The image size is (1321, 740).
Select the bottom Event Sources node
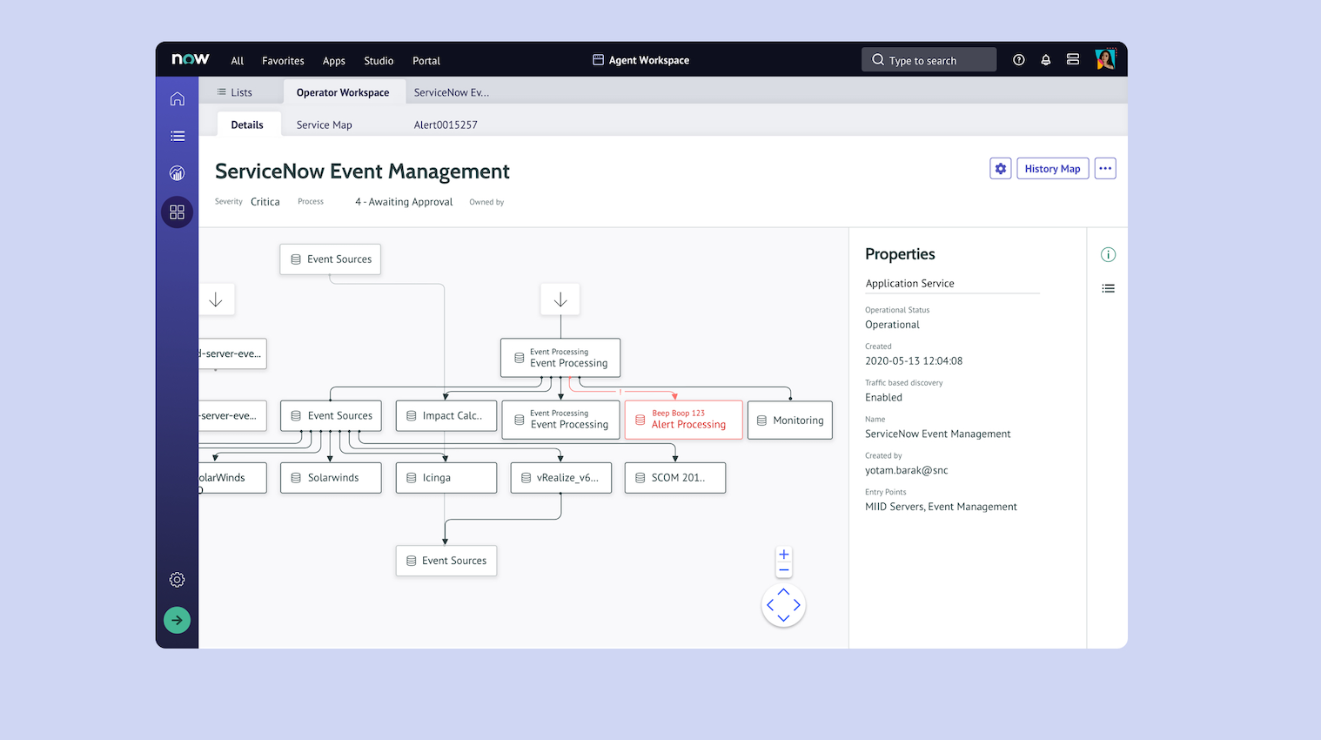coord(446,561)
